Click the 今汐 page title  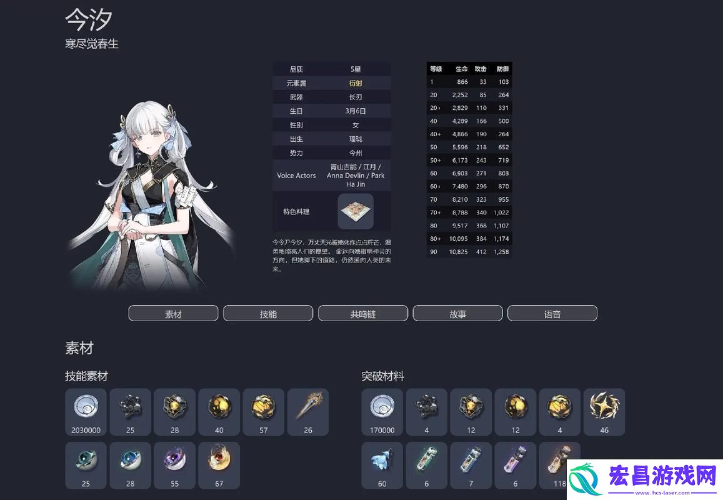(x=89, y=20)
